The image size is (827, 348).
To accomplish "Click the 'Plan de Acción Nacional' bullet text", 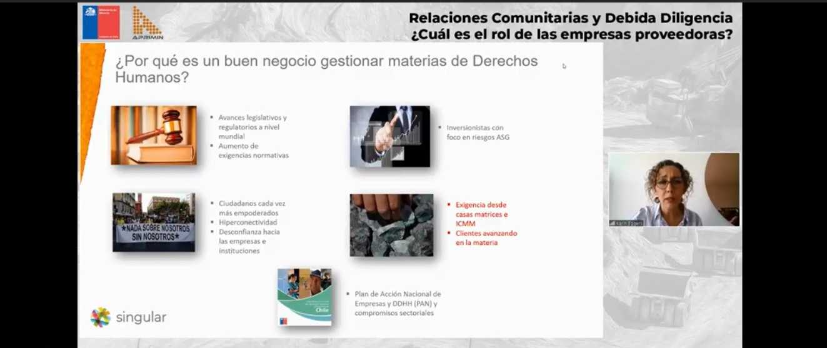I will pos(398,303).
